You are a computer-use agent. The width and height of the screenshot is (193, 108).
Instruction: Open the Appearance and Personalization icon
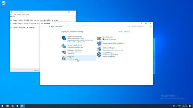[x=99, y=43]
